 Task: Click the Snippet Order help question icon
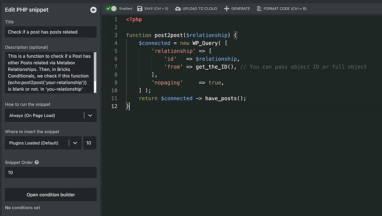tap(37, 162)
